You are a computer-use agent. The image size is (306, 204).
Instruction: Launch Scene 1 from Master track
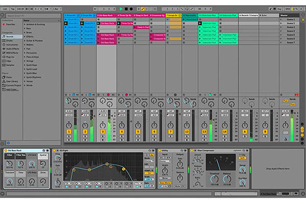point(281,19)
